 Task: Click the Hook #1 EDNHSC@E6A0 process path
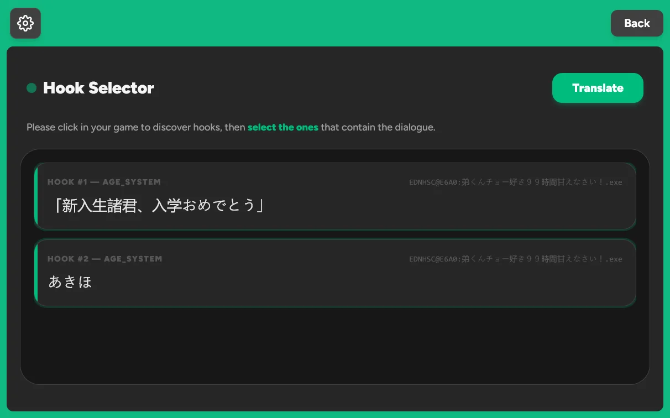[x=516, y=182]
